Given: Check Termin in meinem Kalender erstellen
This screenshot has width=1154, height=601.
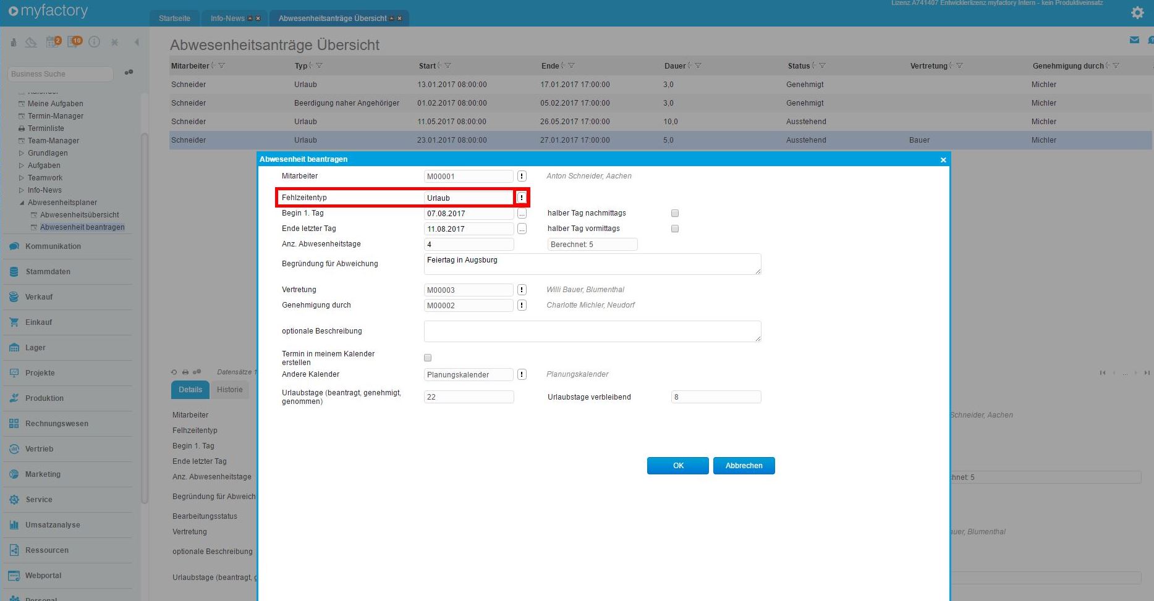Looking at the screenshot, I should [428, 358].
